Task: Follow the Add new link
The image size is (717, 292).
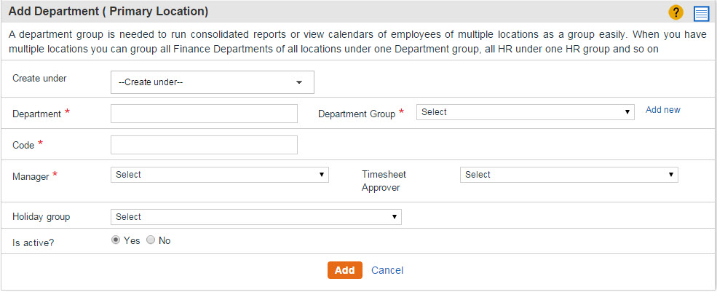Action: coord(662,110)
